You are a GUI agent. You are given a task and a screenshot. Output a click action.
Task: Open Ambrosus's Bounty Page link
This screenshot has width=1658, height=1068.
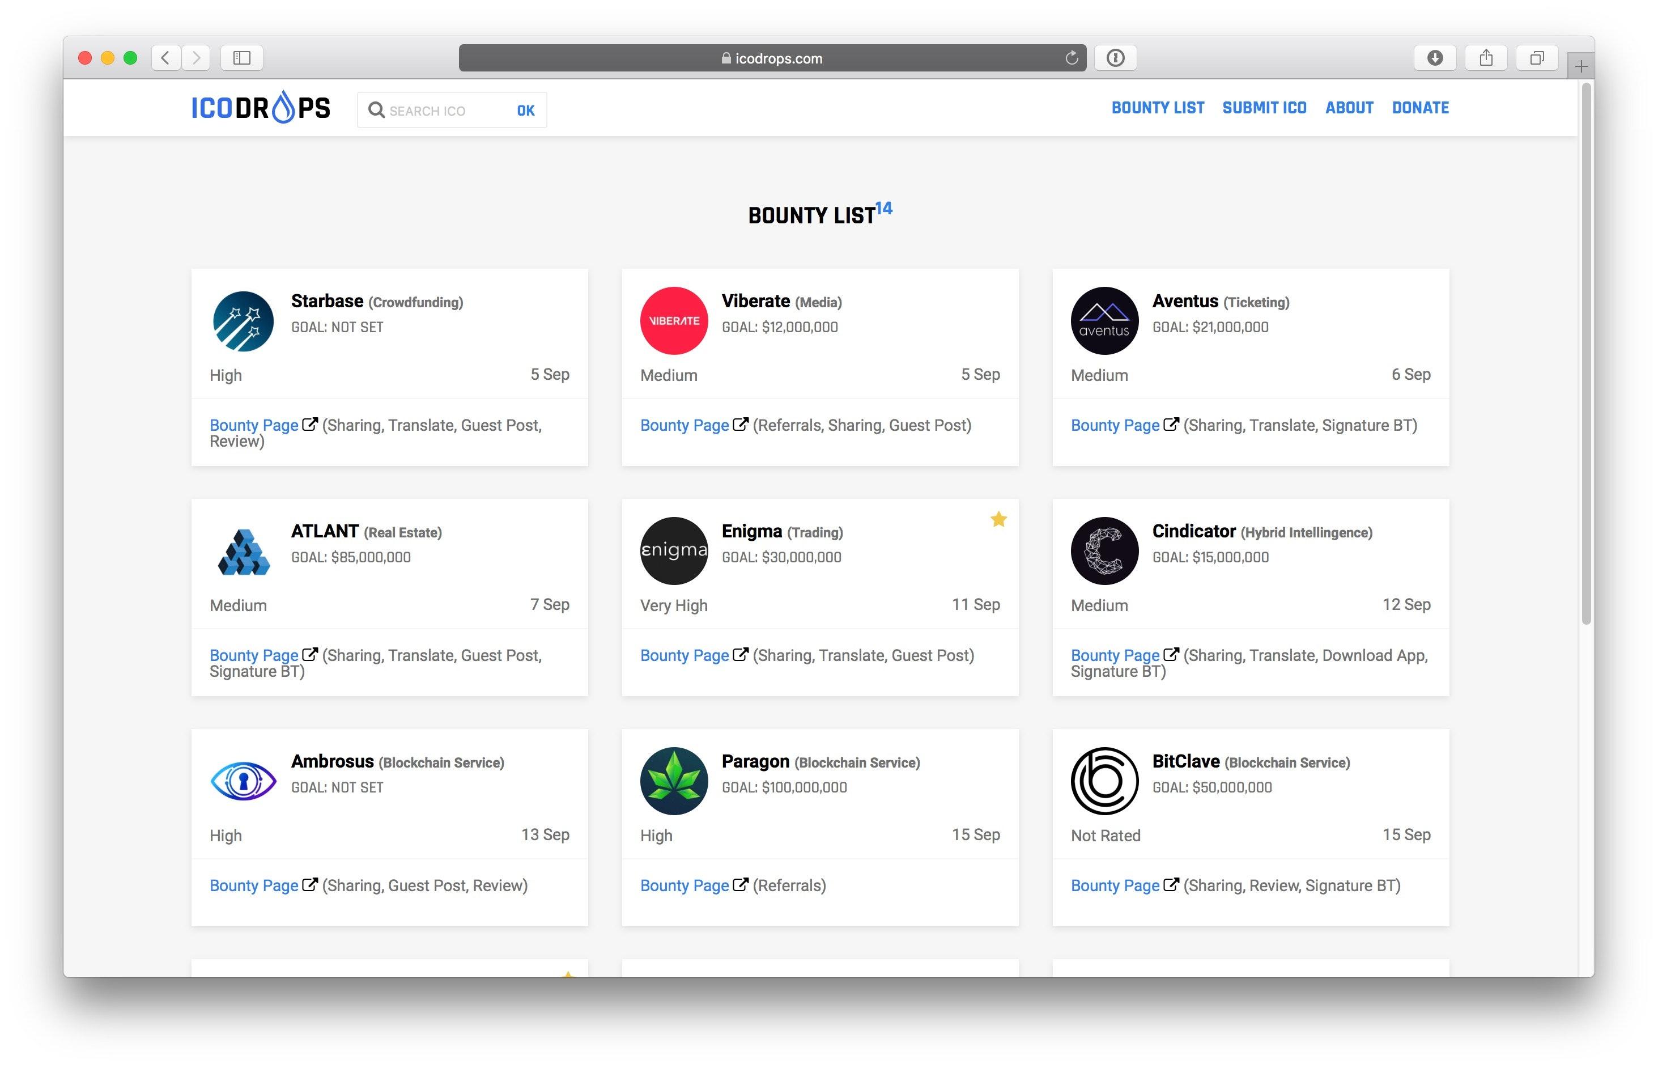[254, 885]
